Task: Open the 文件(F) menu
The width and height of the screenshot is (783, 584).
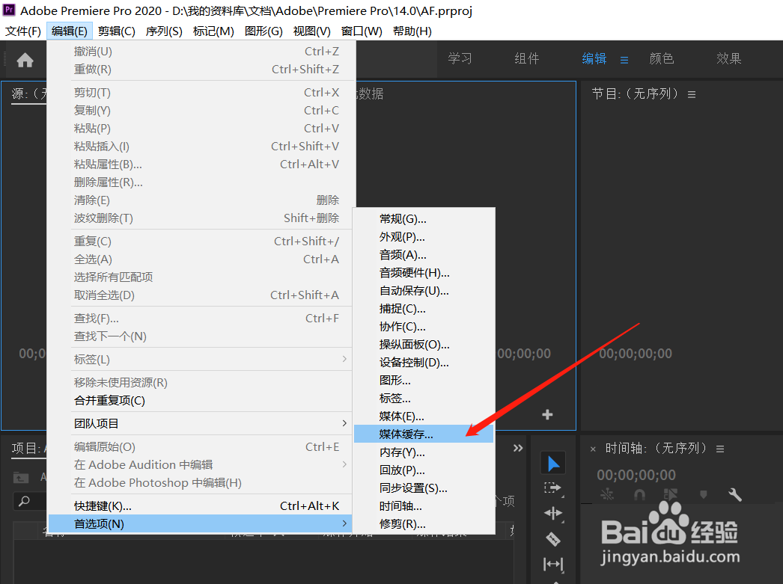Action: coord(23,31)
